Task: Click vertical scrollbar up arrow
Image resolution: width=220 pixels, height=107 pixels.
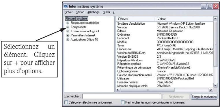Action: point(215,19)
